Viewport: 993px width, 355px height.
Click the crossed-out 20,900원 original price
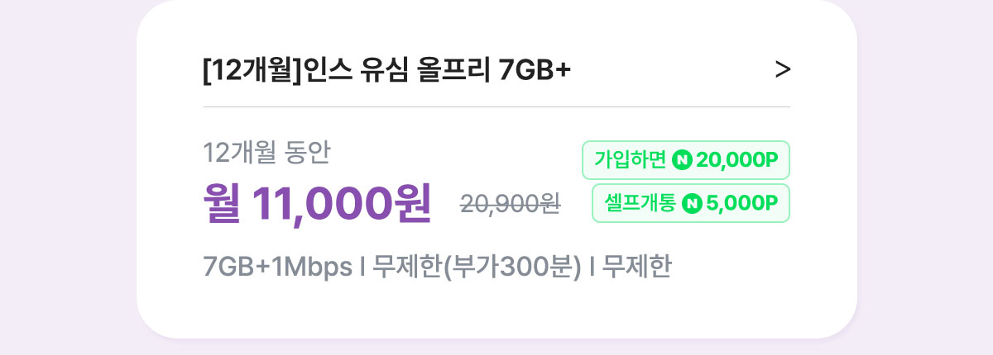tap(511, 204)
